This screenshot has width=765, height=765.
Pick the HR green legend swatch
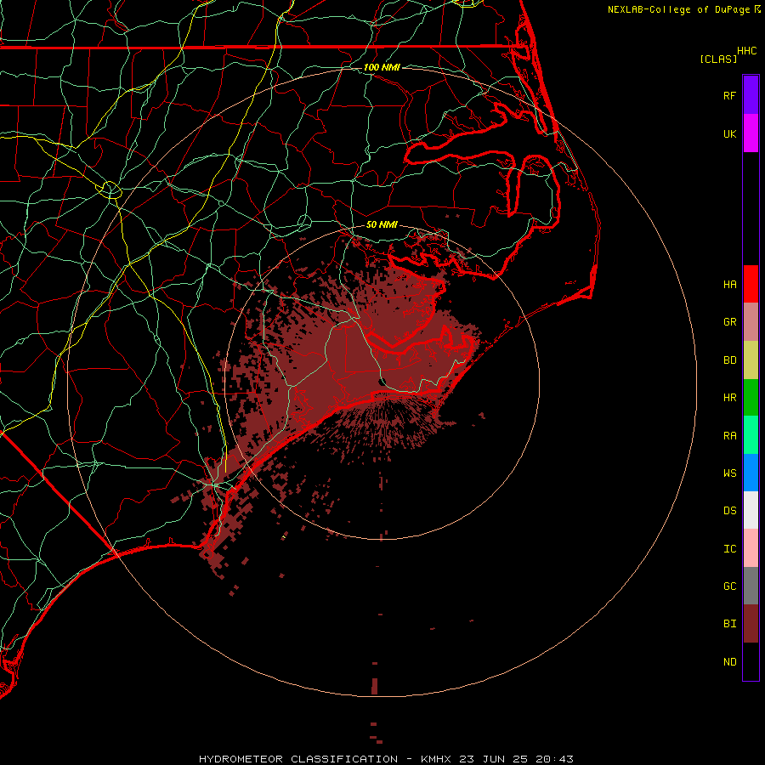[751, 398]
